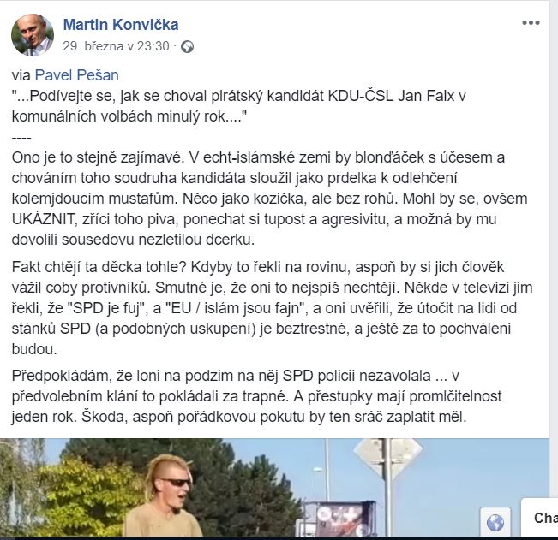Open the post timestamp 29. března v 23:30
The height and width of the screenshot is (540, 558).
(x=116, y=46)
